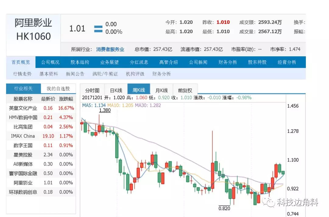The width and height of the screenshot is (329, 217).
Task: Open the 英皇文化产业 stock row
Action: (x=41, y=108)
